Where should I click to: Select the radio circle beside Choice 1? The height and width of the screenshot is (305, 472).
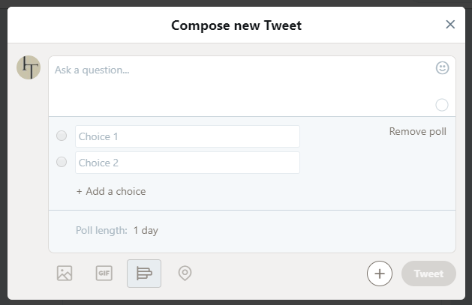click(62, 136)
